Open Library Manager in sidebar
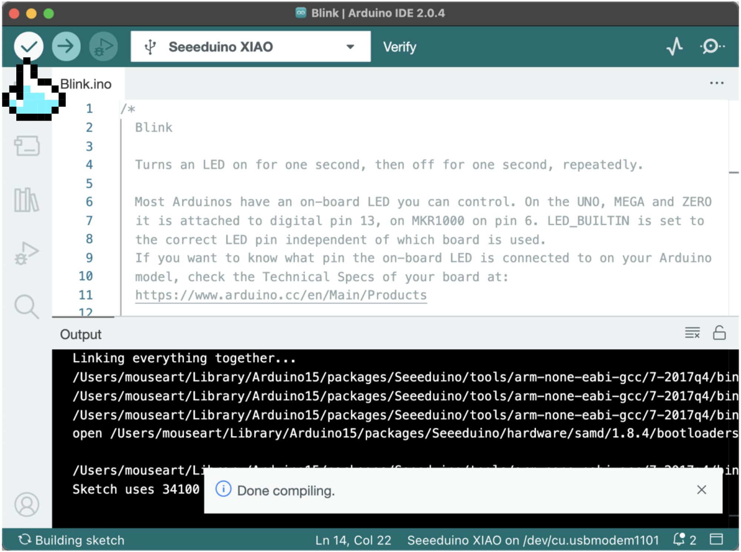 [26, 200]
